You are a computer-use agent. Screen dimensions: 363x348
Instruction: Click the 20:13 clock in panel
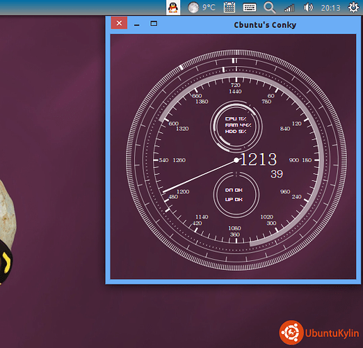[x=330, y=8]
